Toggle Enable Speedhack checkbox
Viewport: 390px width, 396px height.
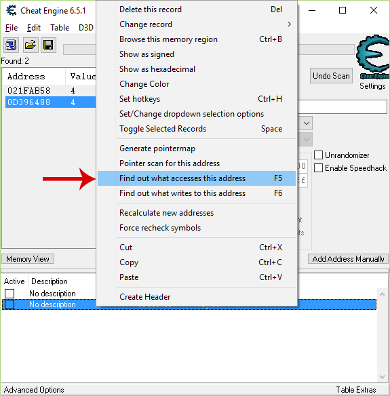click(x=318, y=168)
